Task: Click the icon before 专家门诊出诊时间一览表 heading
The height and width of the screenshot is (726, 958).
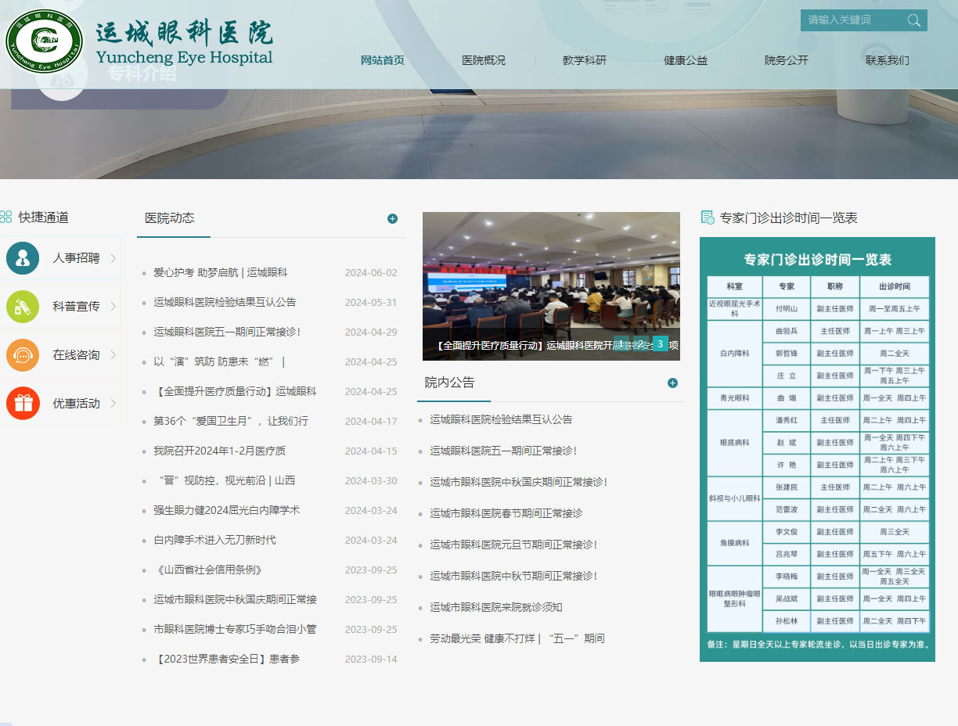Action: point(708,217)
